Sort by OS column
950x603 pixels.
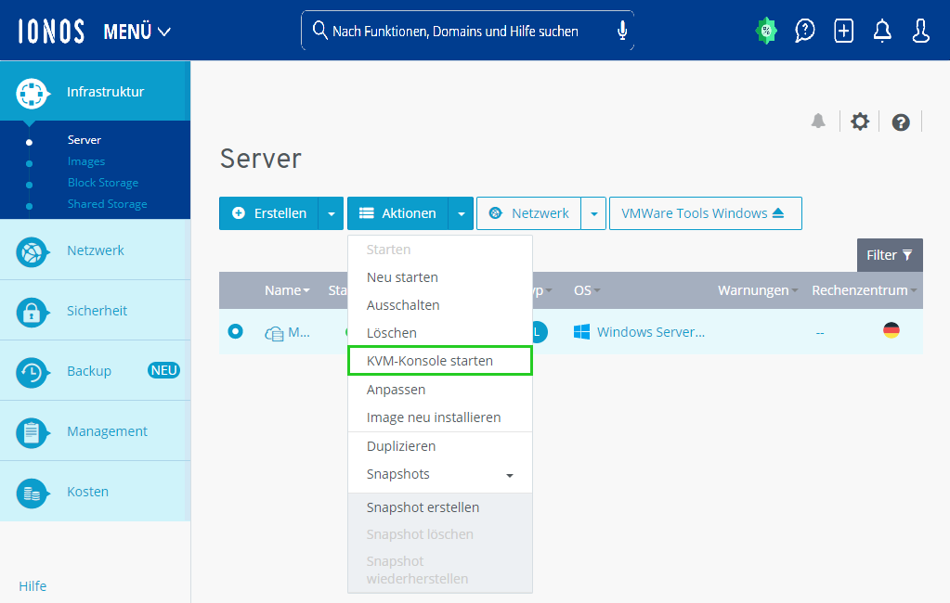click(x=587, y=290)
